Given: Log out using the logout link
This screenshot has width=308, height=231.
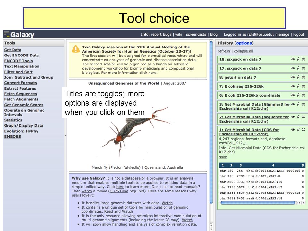Looking at the screenshot, I should click(299, 34).
